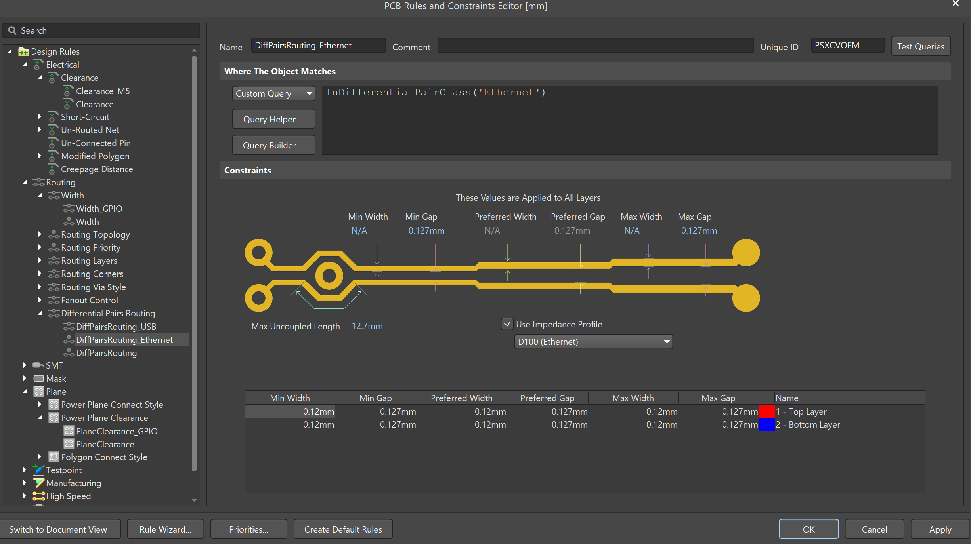Click the Testpoint category icon

38,470
